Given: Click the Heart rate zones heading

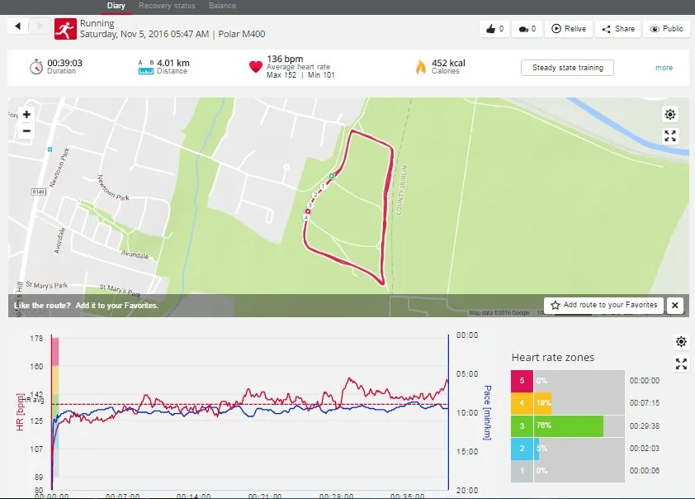Looking at the screenshot, I should coord(553,358).
